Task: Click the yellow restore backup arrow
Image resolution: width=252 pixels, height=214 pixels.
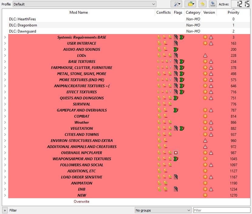Action: point(203,4)
